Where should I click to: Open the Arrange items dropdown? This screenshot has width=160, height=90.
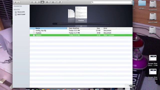point(54,2)
